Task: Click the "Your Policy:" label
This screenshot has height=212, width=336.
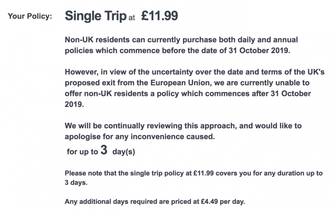Action: (x=30, y=16)
